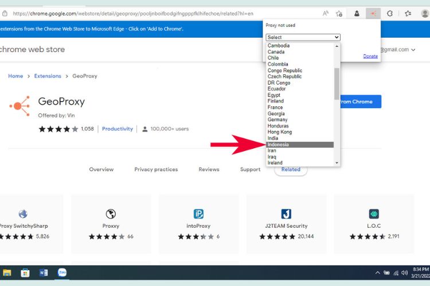Choose Czech Republic in the list
Image resolution: width=430 pixels, height=286 pixels.
[300, 76]
